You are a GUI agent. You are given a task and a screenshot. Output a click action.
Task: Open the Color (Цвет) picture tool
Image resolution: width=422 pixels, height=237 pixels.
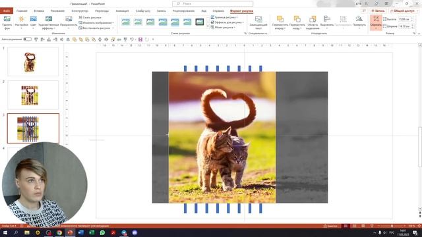[34, 22]
